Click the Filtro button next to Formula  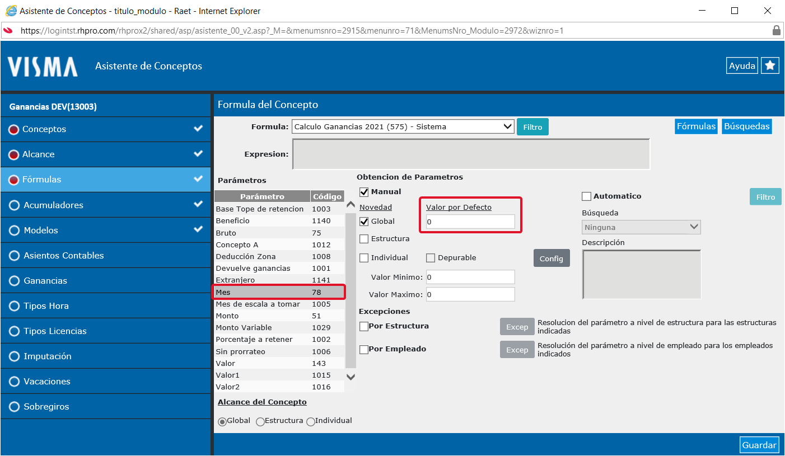pos(532,127)
